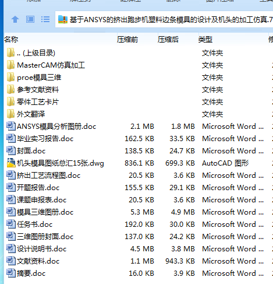Viewport: 273px width, 284px height.
Task: Click the 文件夹 type of MasterCAM仿真加工
Action: 212,65
